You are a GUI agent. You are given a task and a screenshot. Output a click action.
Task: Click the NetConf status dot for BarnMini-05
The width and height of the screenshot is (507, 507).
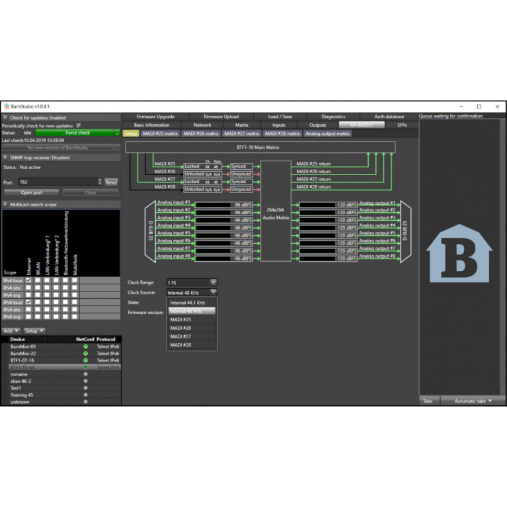[x=85, y=346]
